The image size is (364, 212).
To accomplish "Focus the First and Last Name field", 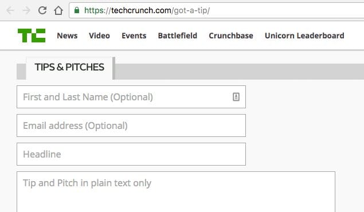I will click(x=131, y=97).
